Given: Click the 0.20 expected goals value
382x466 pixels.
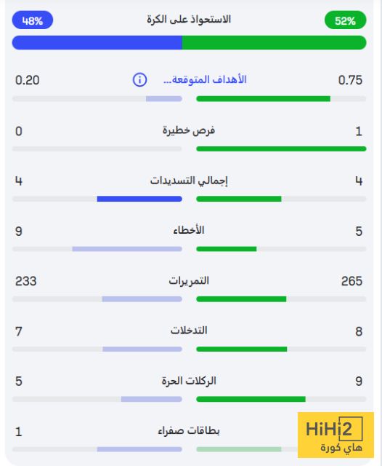Looking at the screenshot, I should [x=28, y=80].
